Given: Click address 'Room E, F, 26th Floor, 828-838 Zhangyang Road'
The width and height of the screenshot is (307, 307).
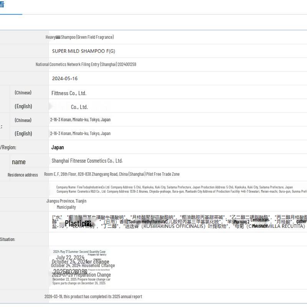Looking at the screenshot, I should [x=81, y=174].
